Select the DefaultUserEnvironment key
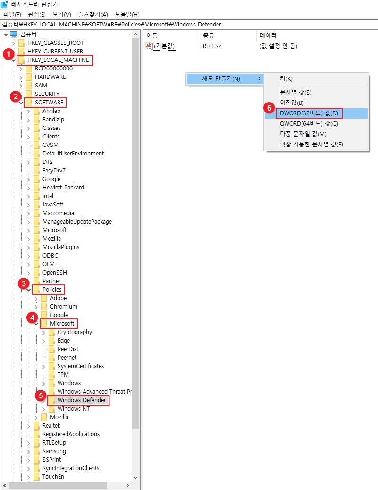The height and width of the screenshot is (490, 378). [73, 154]
